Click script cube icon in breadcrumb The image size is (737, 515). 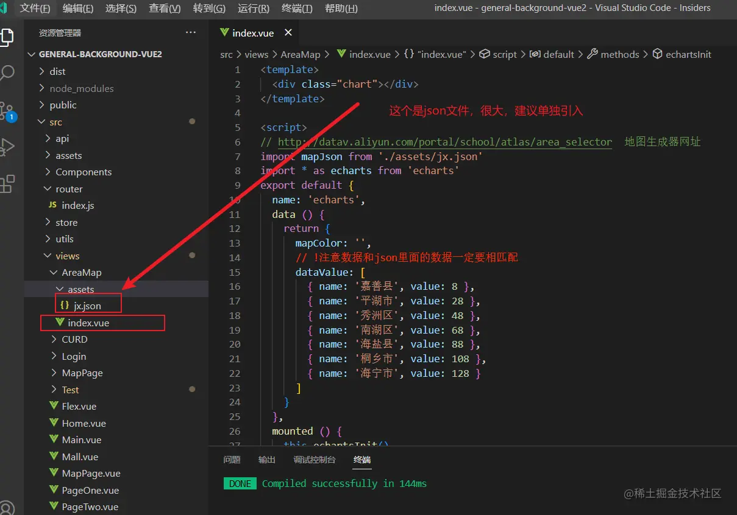485,54
